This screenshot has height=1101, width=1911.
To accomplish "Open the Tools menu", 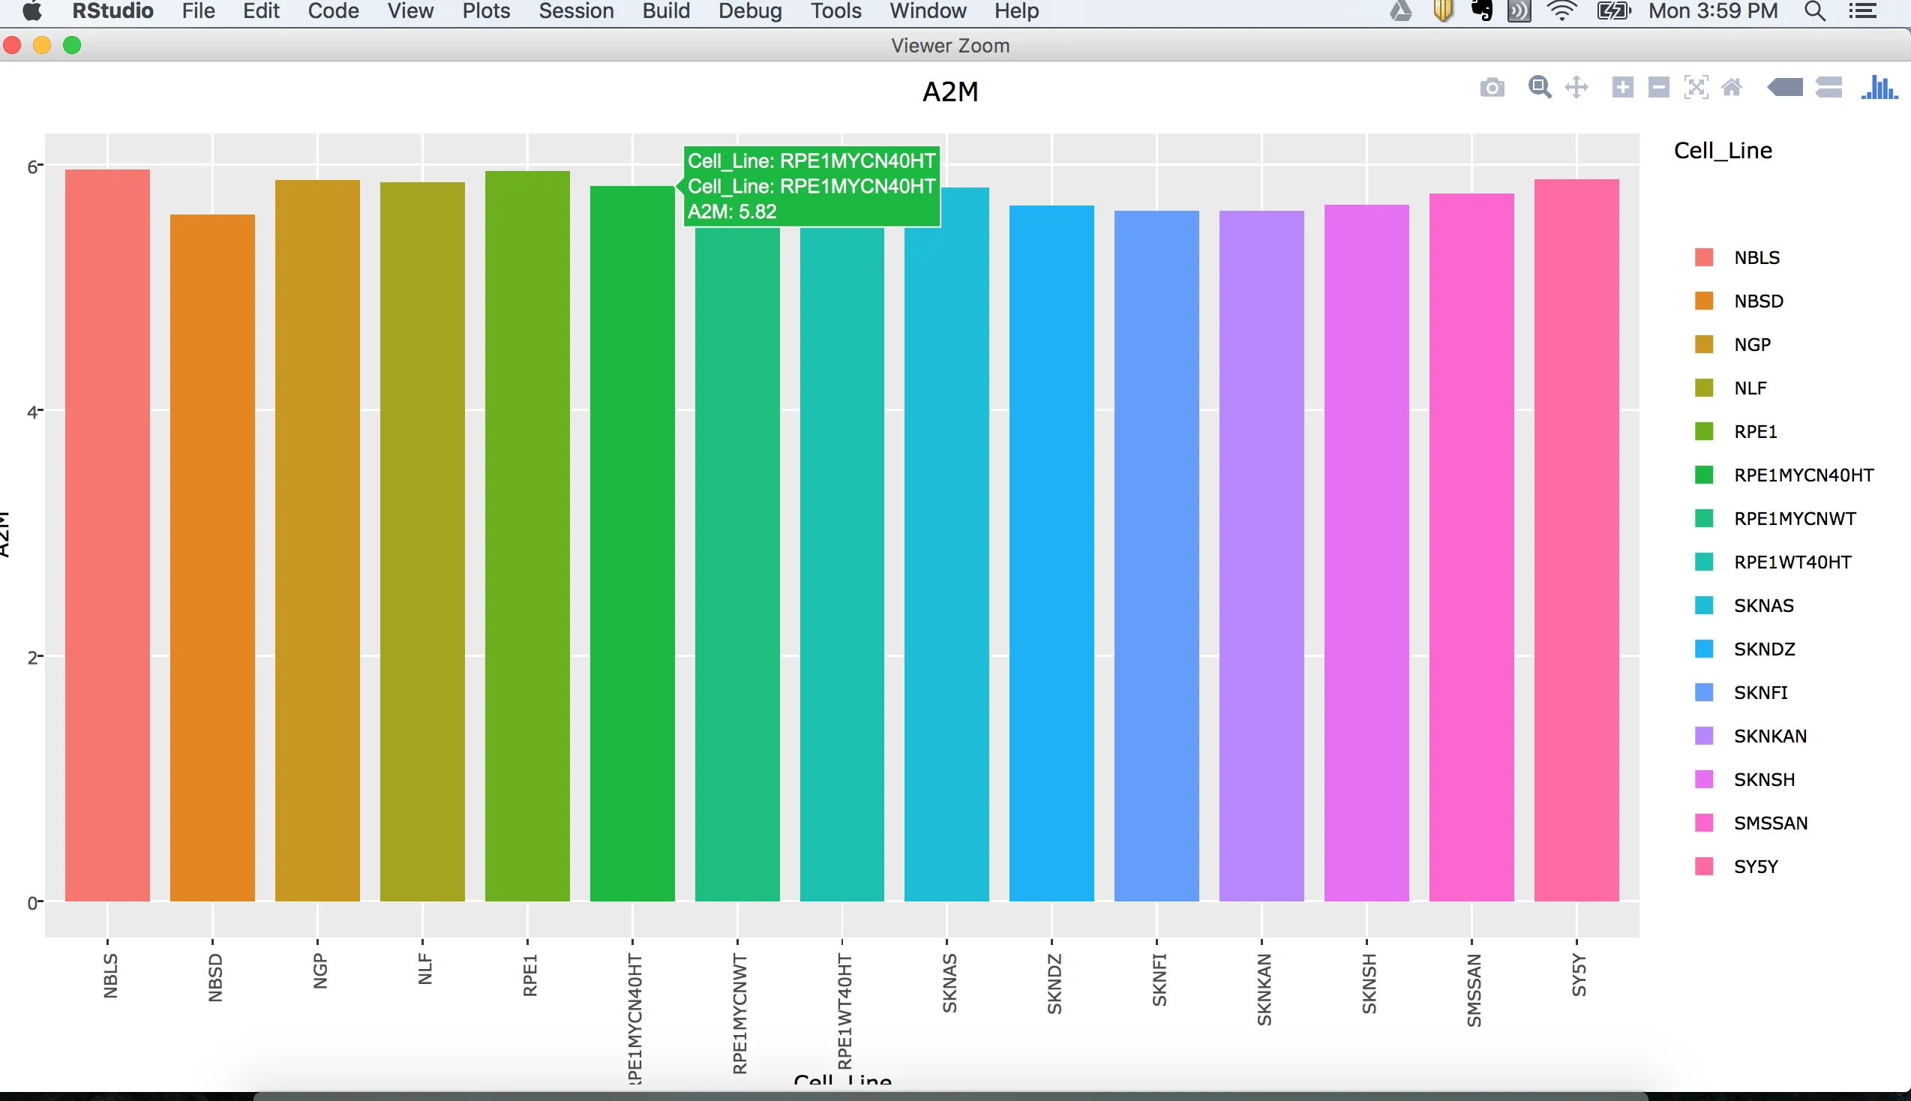I will 835,11.
